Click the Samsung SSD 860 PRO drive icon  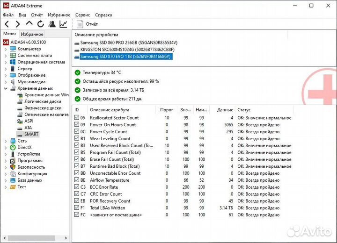77,43
